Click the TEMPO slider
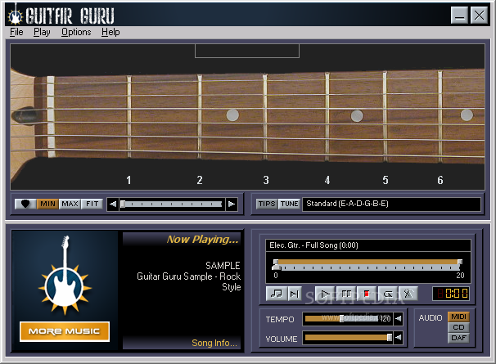 (x=341, y=318)
